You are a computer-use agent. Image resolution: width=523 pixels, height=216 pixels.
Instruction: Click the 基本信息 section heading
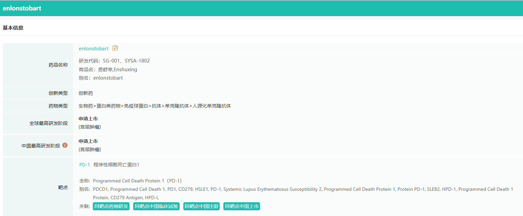(x=13, y=28)
